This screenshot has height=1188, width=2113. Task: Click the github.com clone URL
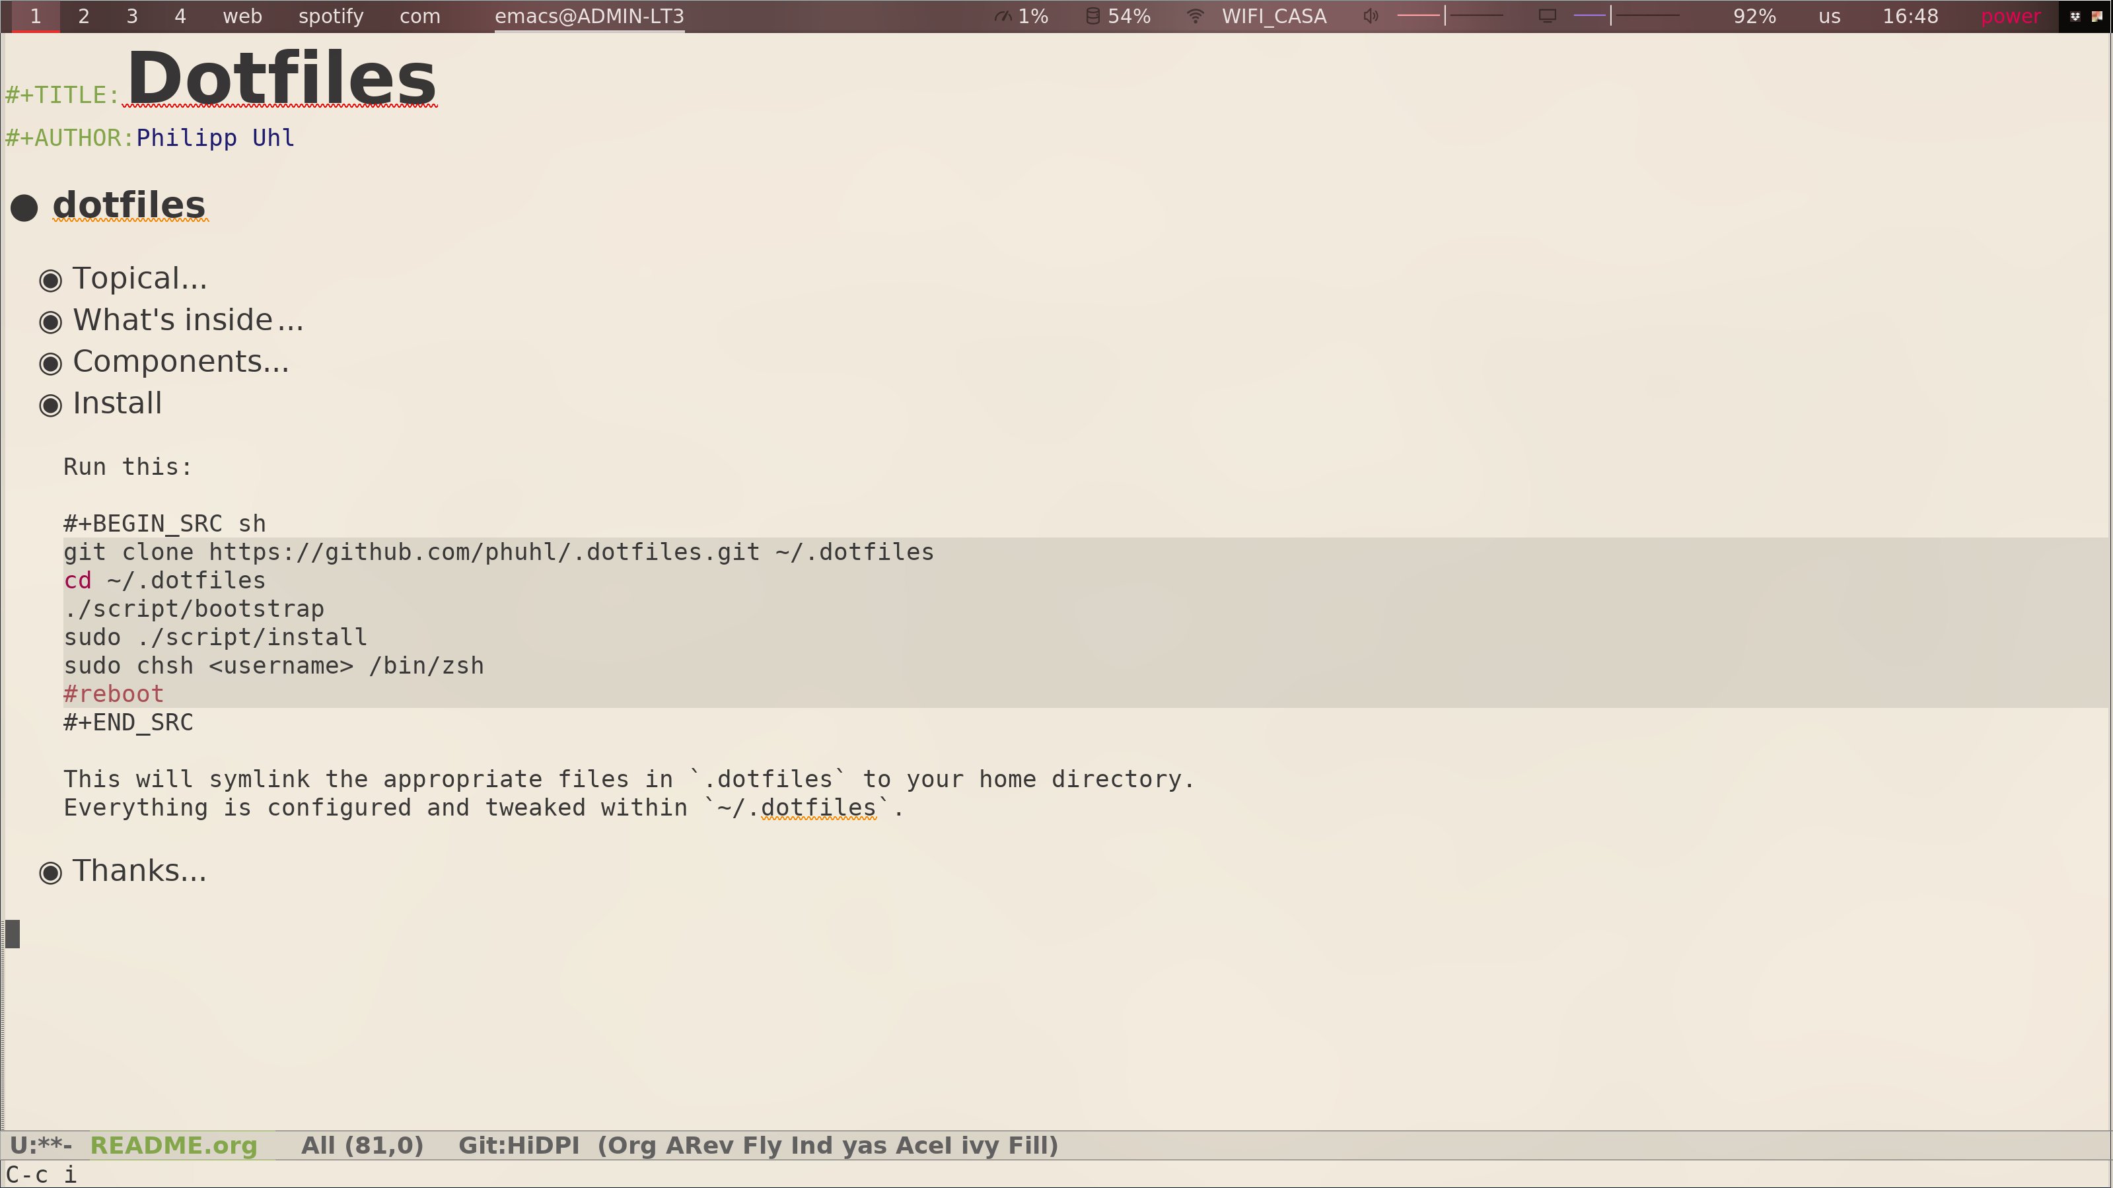[484, 553]
